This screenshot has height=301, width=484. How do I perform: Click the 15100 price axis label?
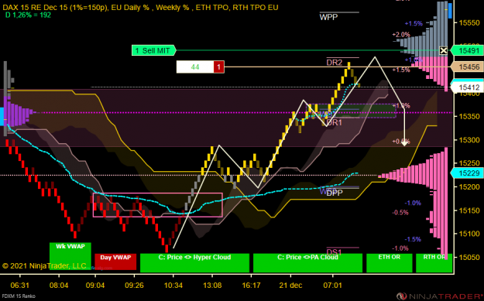[469, 234]
